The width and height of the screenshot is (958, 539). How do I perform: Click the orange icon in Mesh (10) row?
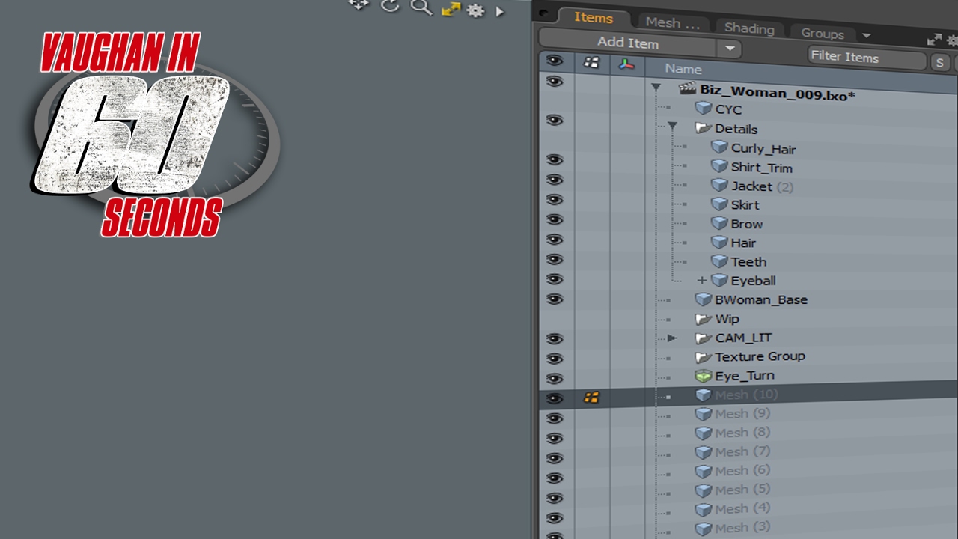click(591, 398)
